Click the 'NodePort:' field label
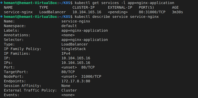The width and height of the screenshot is (198, 98). (x=14, y=77)
